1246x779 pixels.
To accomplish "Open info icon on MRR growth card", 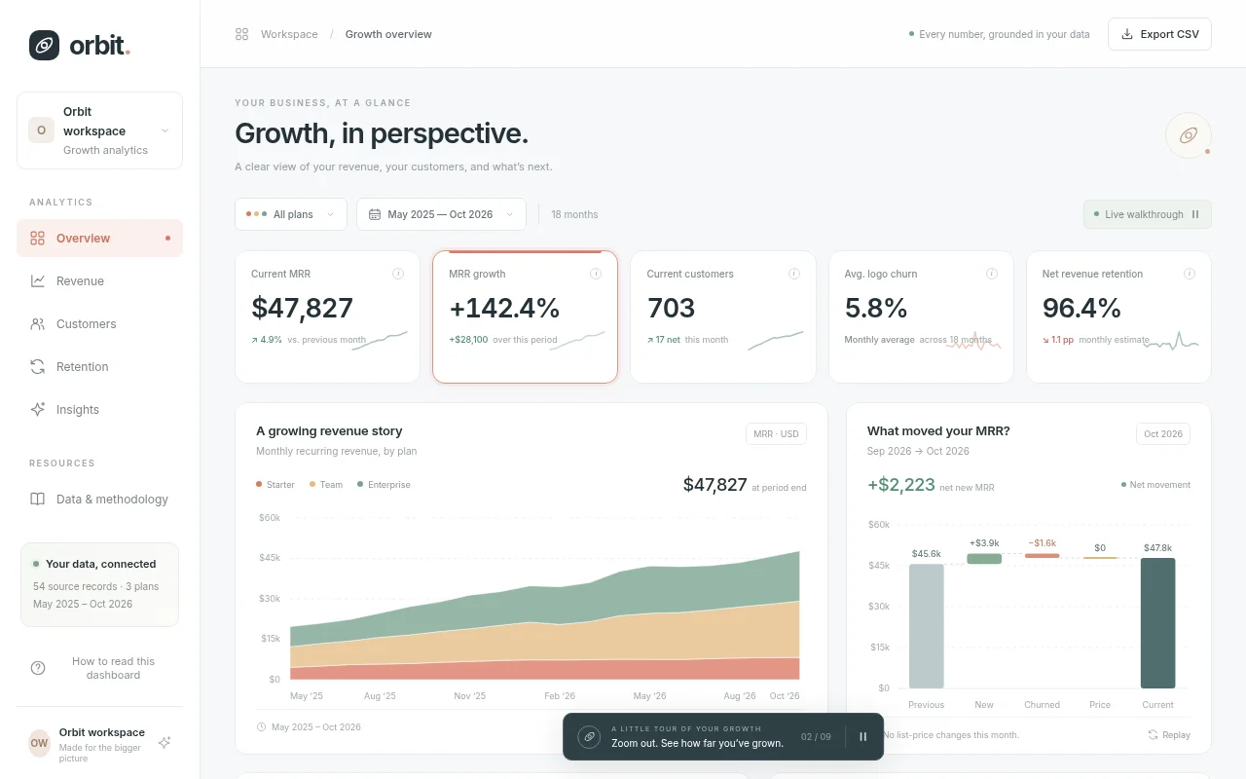I will 596,274.
